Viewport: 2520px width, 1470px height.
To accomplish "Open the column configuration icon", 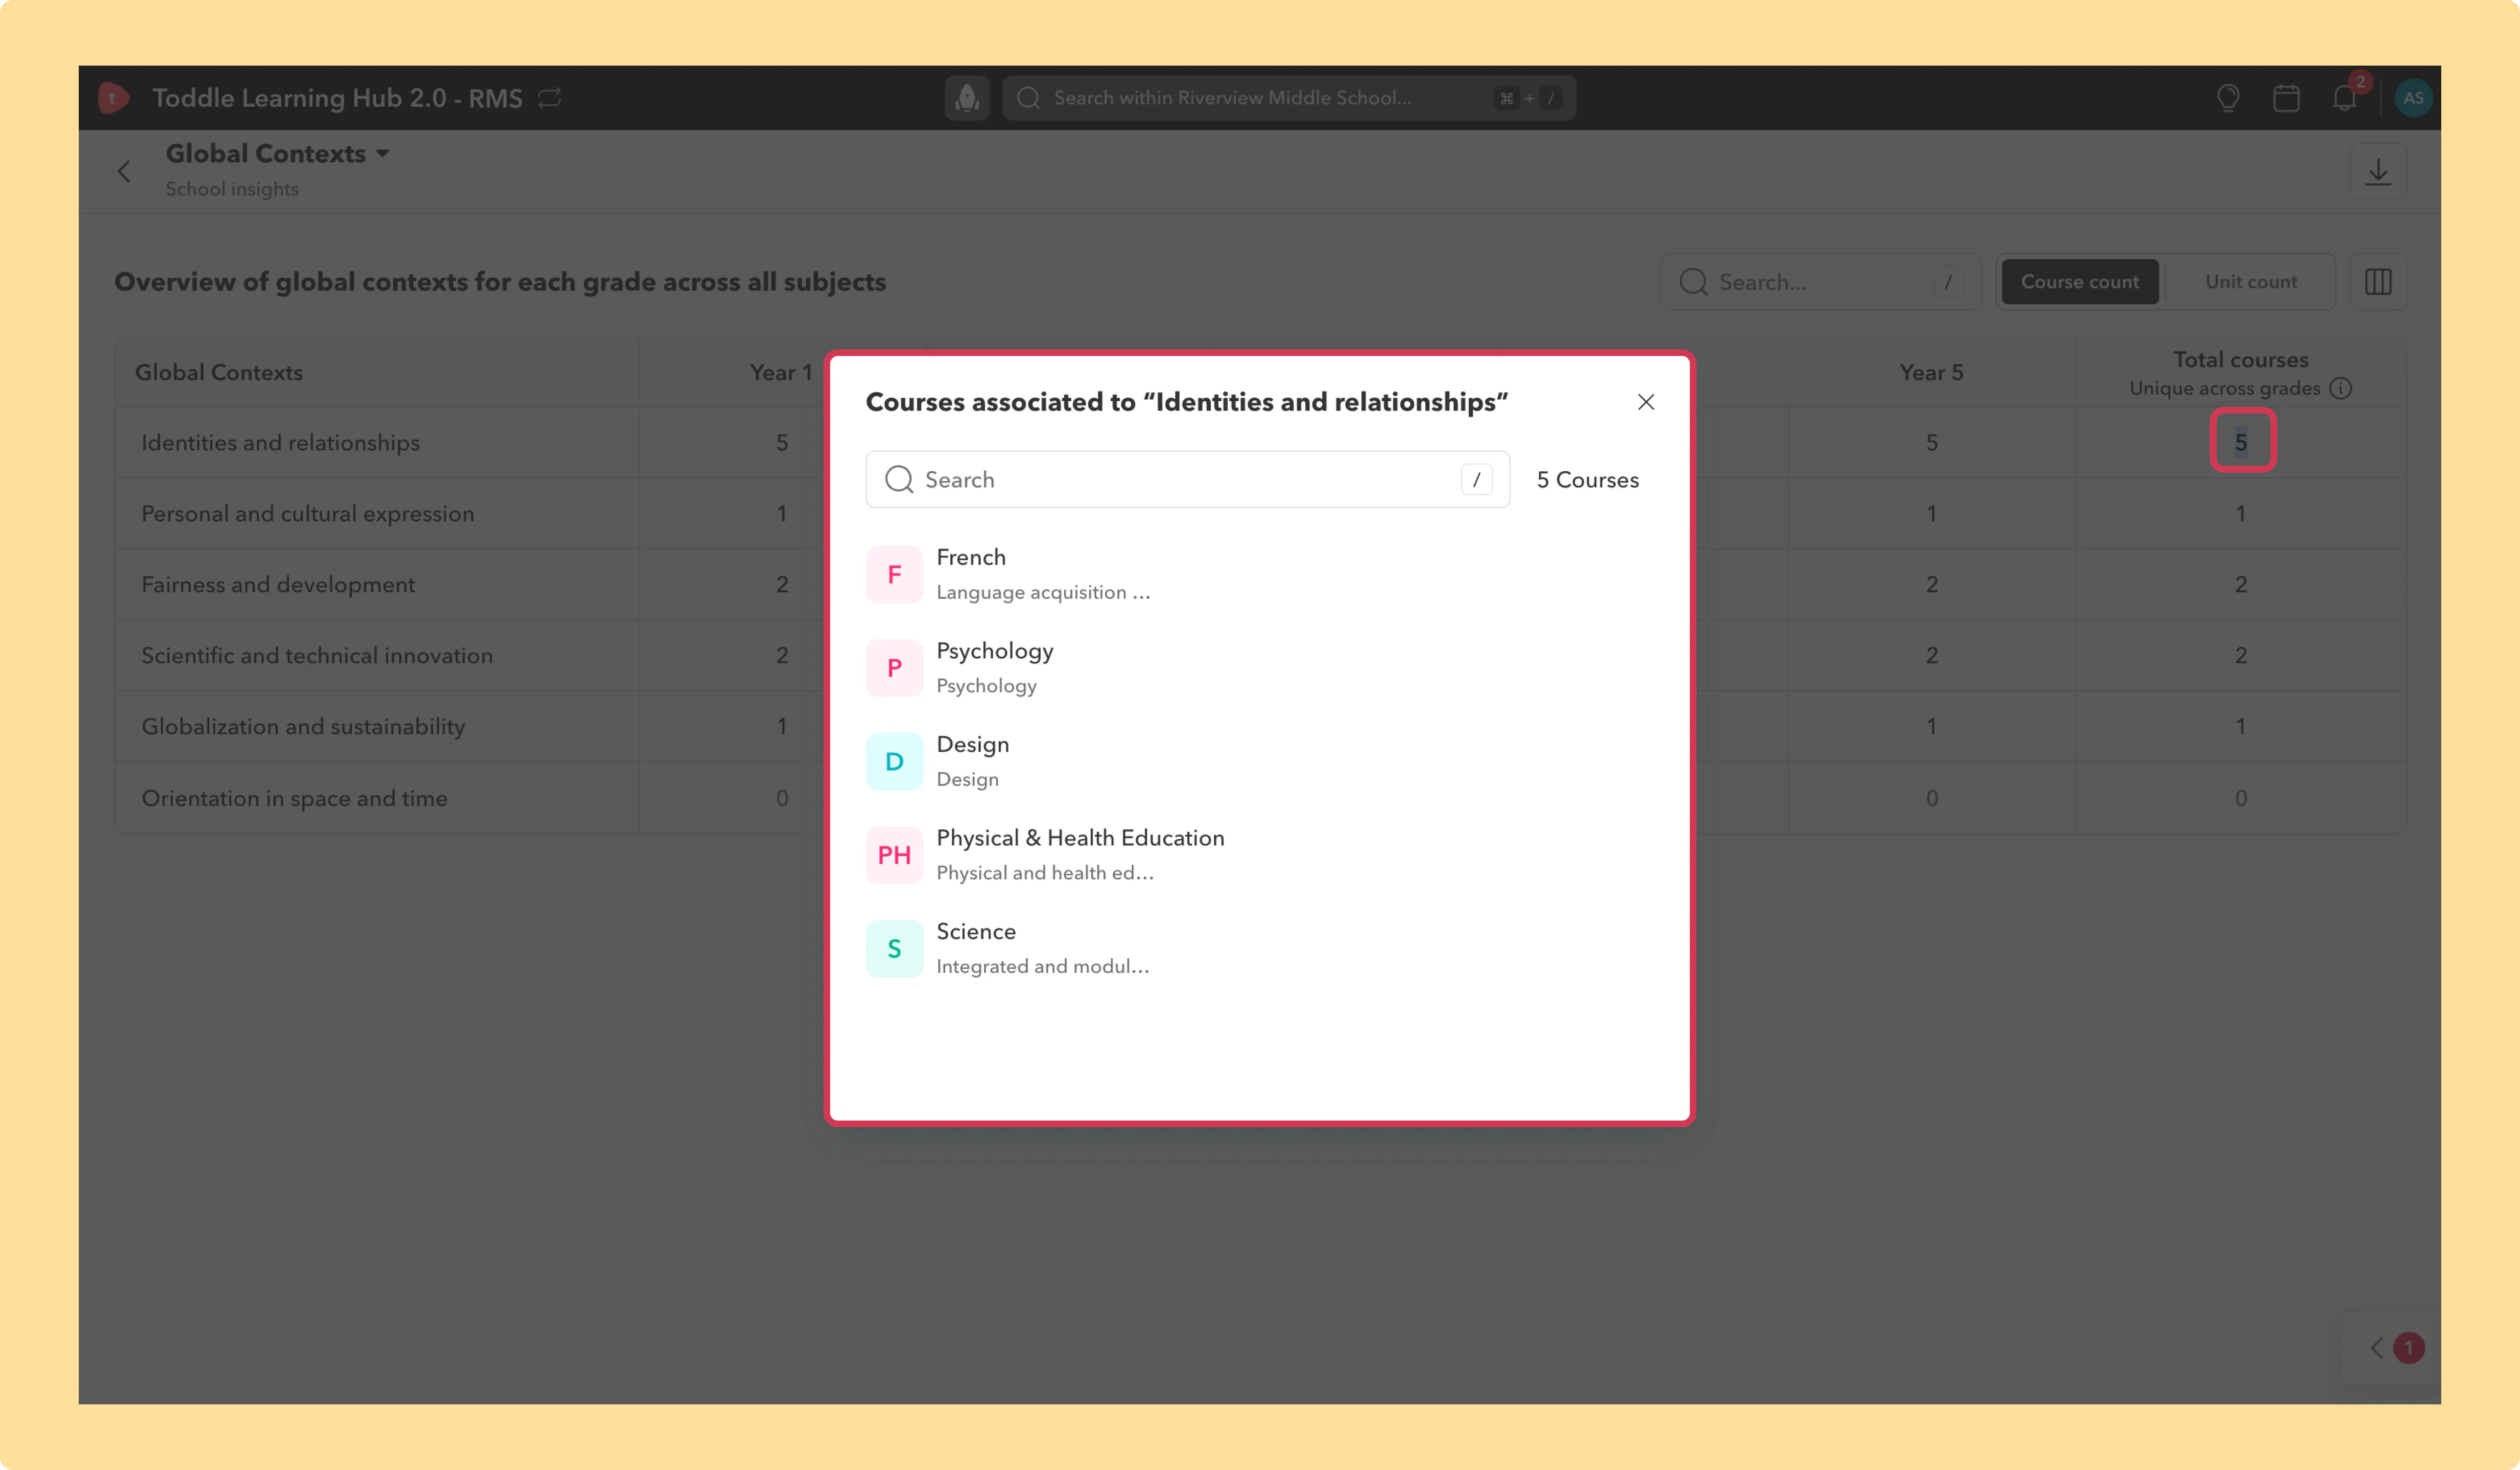I will 2378,282.
